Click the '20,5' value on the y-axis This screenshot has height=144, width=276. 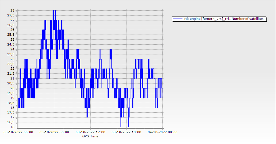click(11, 83)
